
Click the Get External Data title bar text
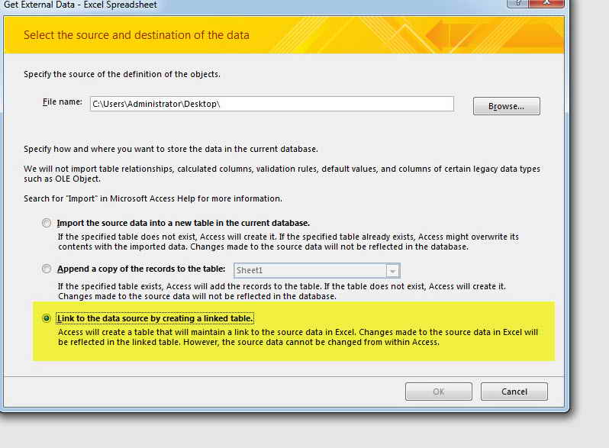click(80, 5)
